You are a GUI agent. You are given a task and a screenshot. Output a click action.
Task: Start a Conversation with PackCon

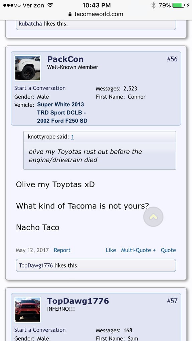[40, 88]
